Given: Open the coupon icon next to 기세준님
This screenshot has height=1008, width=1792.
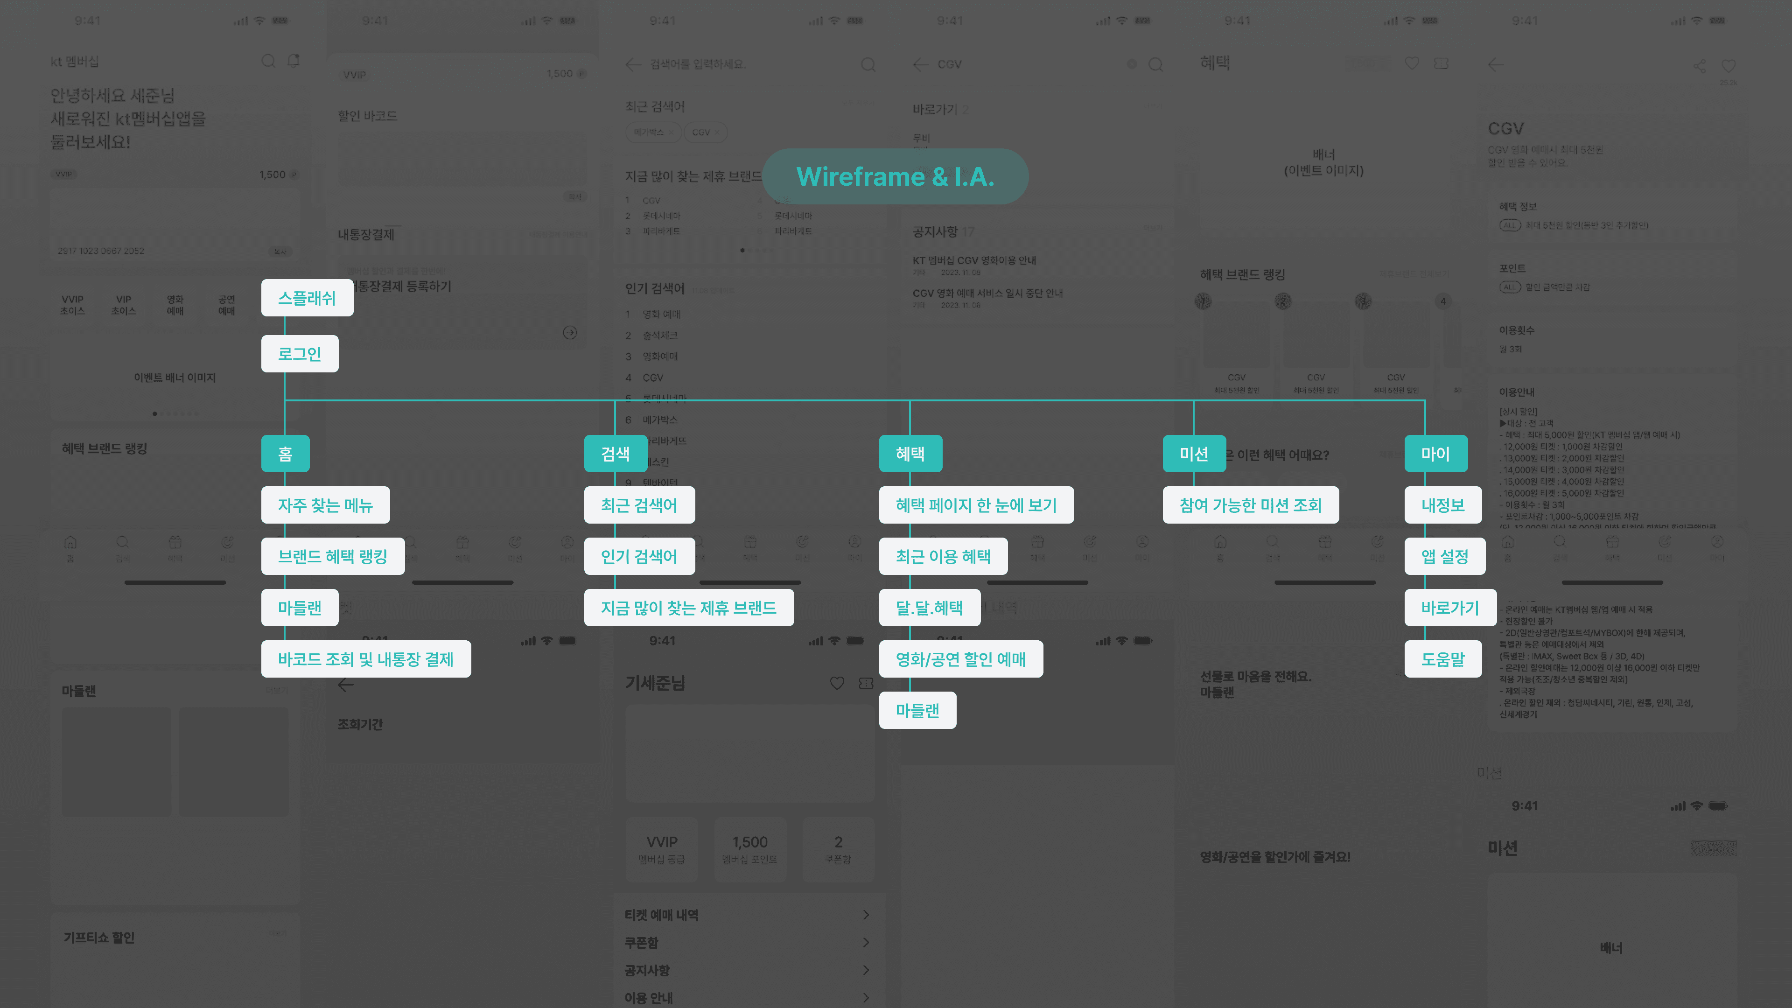Looking at the screenshot, I should 866,683.
